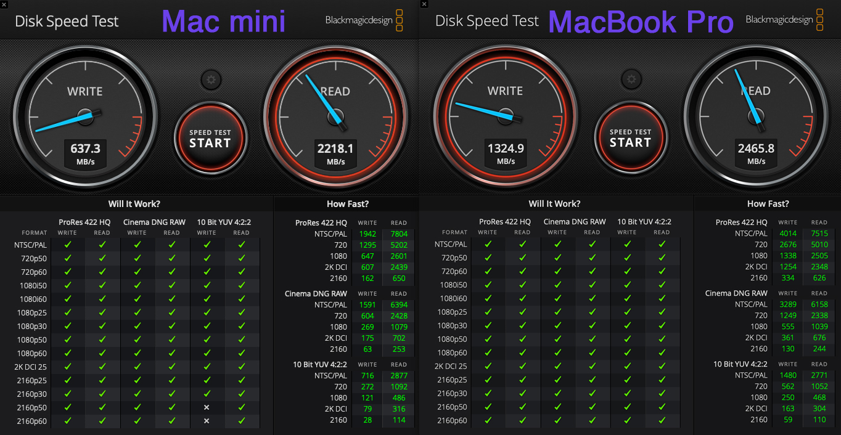Click value 6394 in Mac mini results

coord(399,305)
